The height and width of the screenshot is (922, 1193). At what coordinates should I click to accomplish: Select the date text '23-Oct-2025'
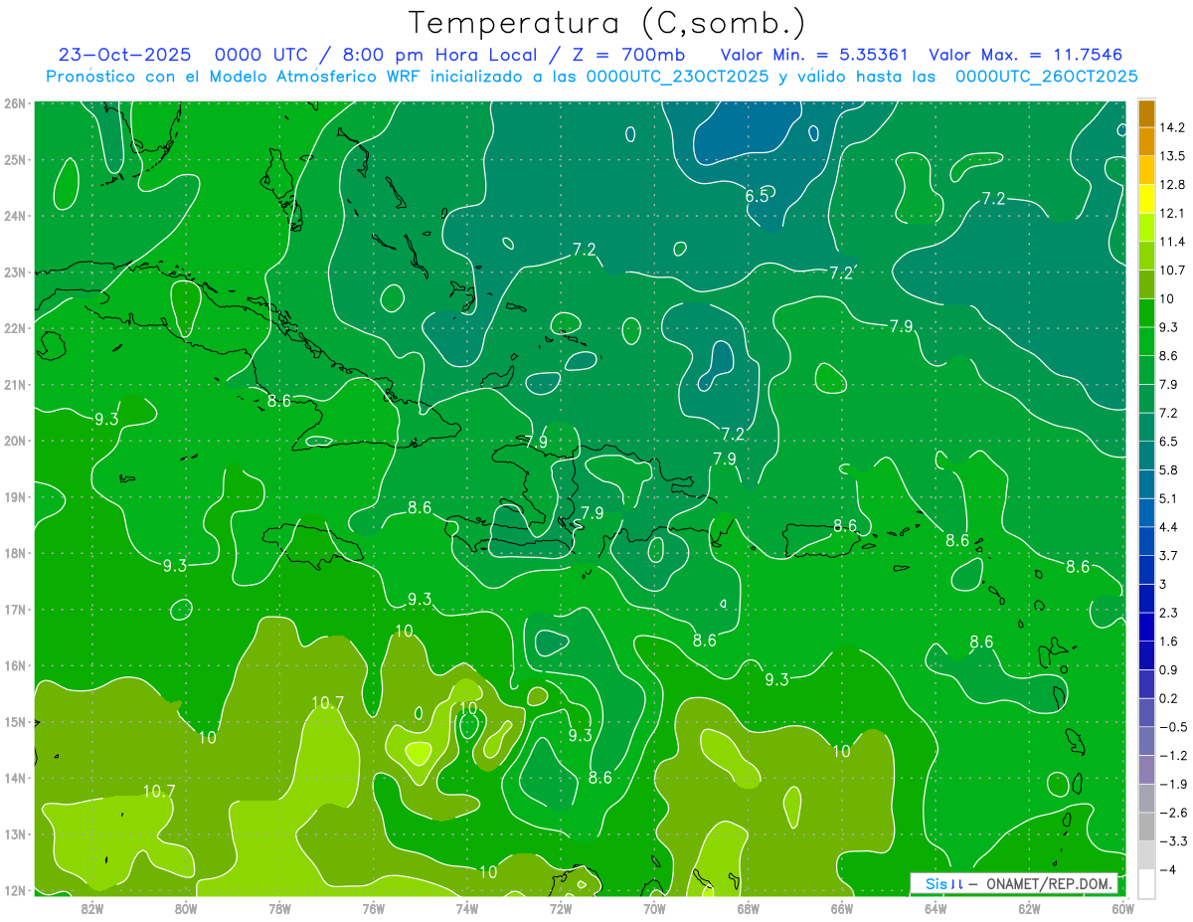(125, 55)
